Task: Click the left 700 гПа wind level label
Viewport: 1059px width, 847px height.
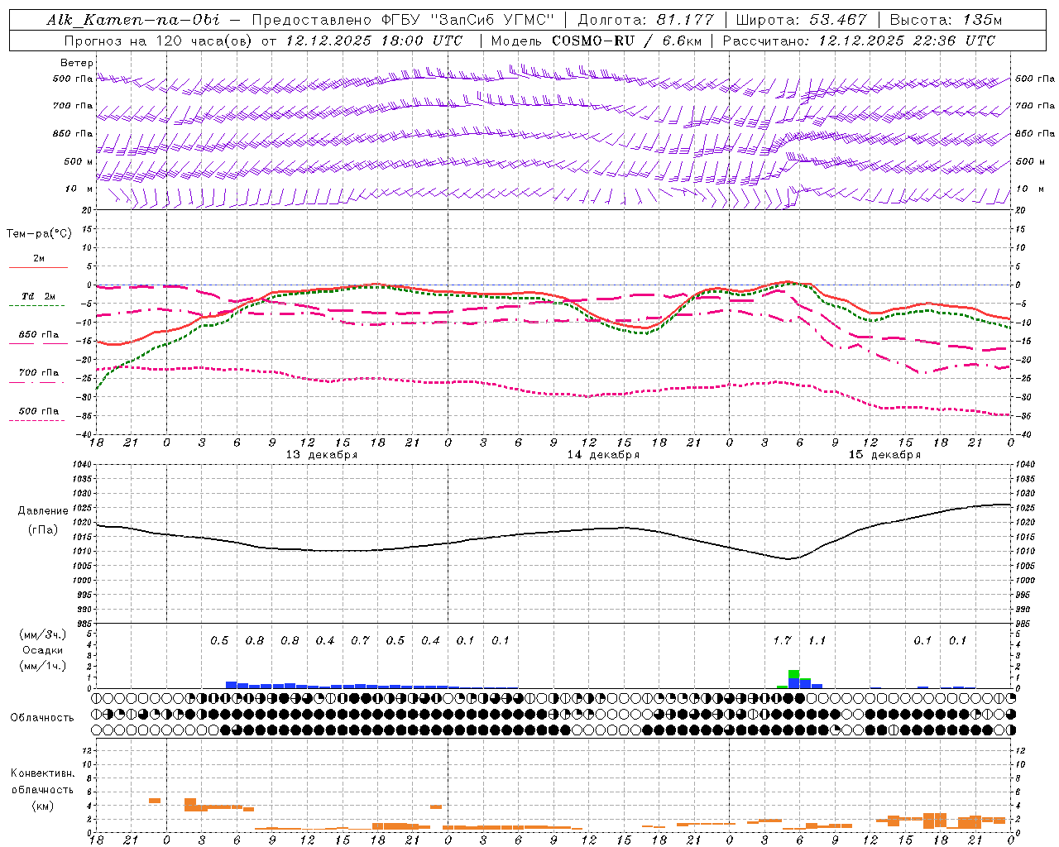Action: (x=73, y=106)
